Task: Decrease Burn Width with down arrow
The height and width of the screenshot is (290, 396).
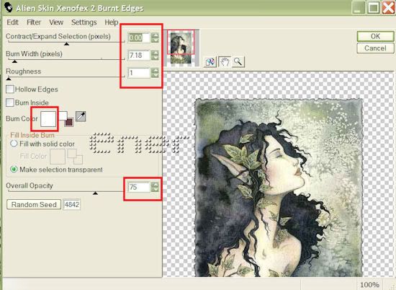Action: point(155,58)
